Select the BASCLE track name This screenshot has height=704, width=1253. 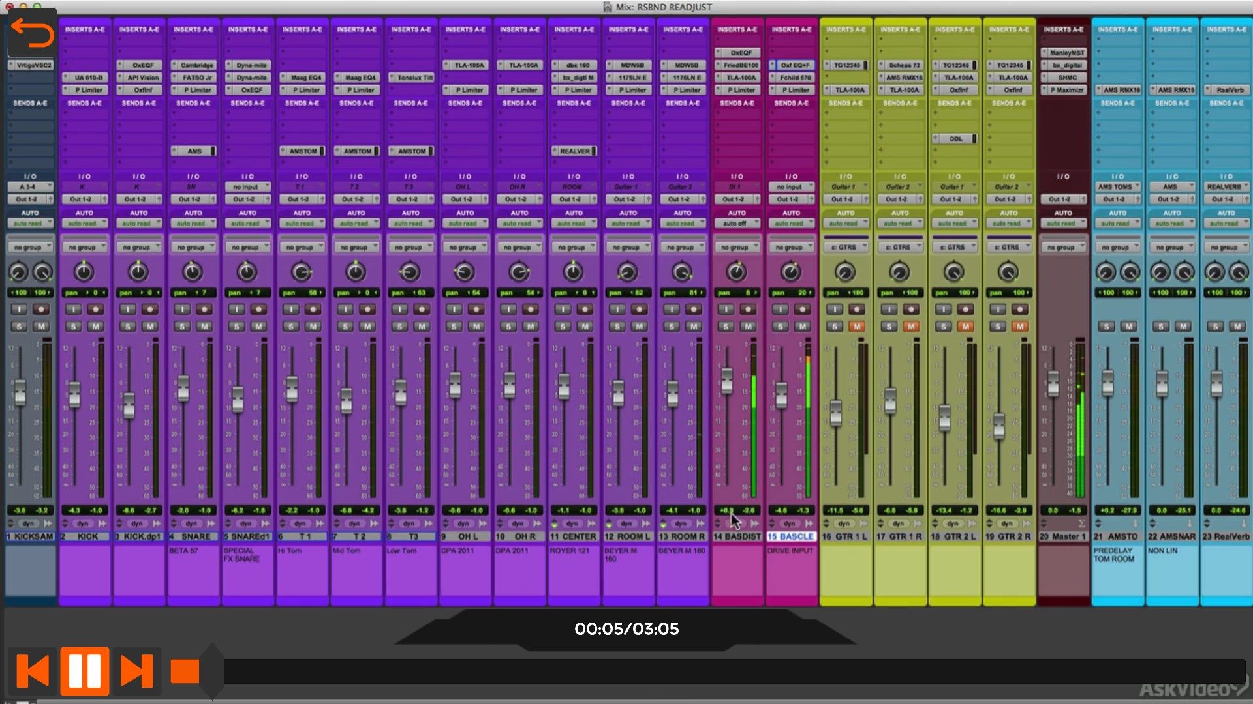[x=791, y=536]
